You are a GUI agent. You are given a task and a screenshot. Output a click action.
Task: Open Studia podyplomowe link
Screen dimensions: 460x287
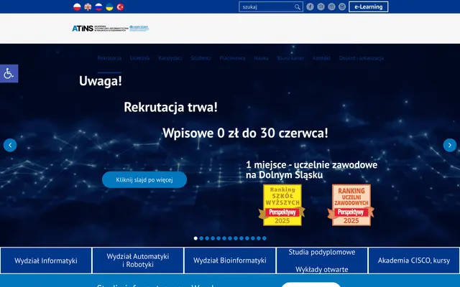tap(322, 252)
